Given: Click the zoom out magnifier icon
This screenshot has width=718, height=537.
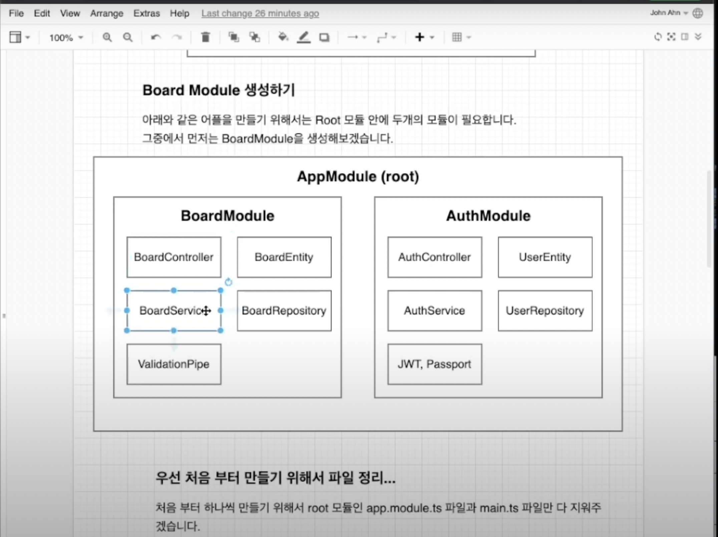Looking at the screenshot, I should 127,37.
